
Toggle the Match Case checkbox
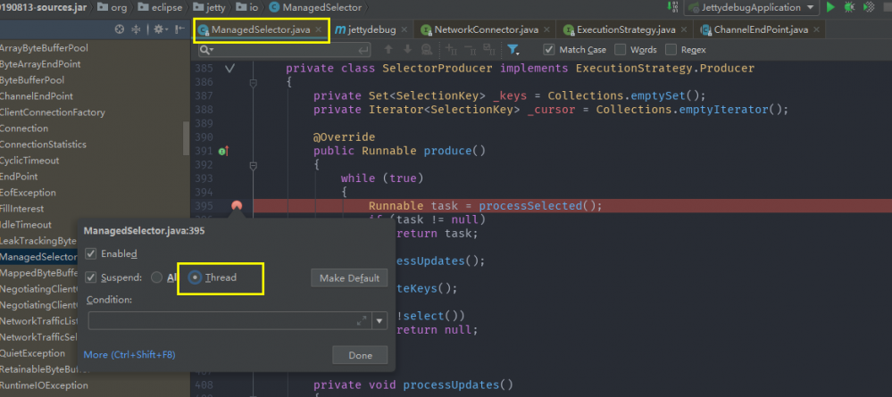[x=548, y=50]
